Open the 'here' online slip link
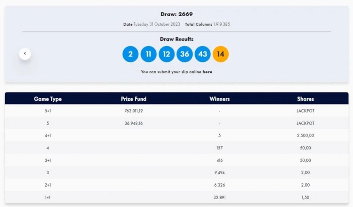 click(x=207, y=72)
